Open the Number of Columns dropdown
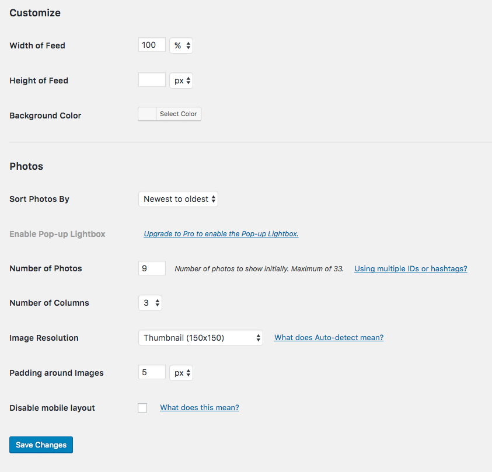This screenshot has height=472, width=492. (x=151, y=303)
